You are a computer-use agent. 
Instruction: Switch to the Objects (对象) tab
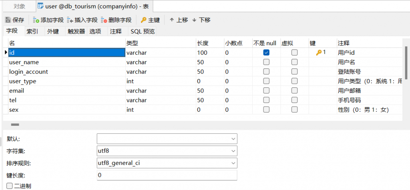[x=19, y=6]
